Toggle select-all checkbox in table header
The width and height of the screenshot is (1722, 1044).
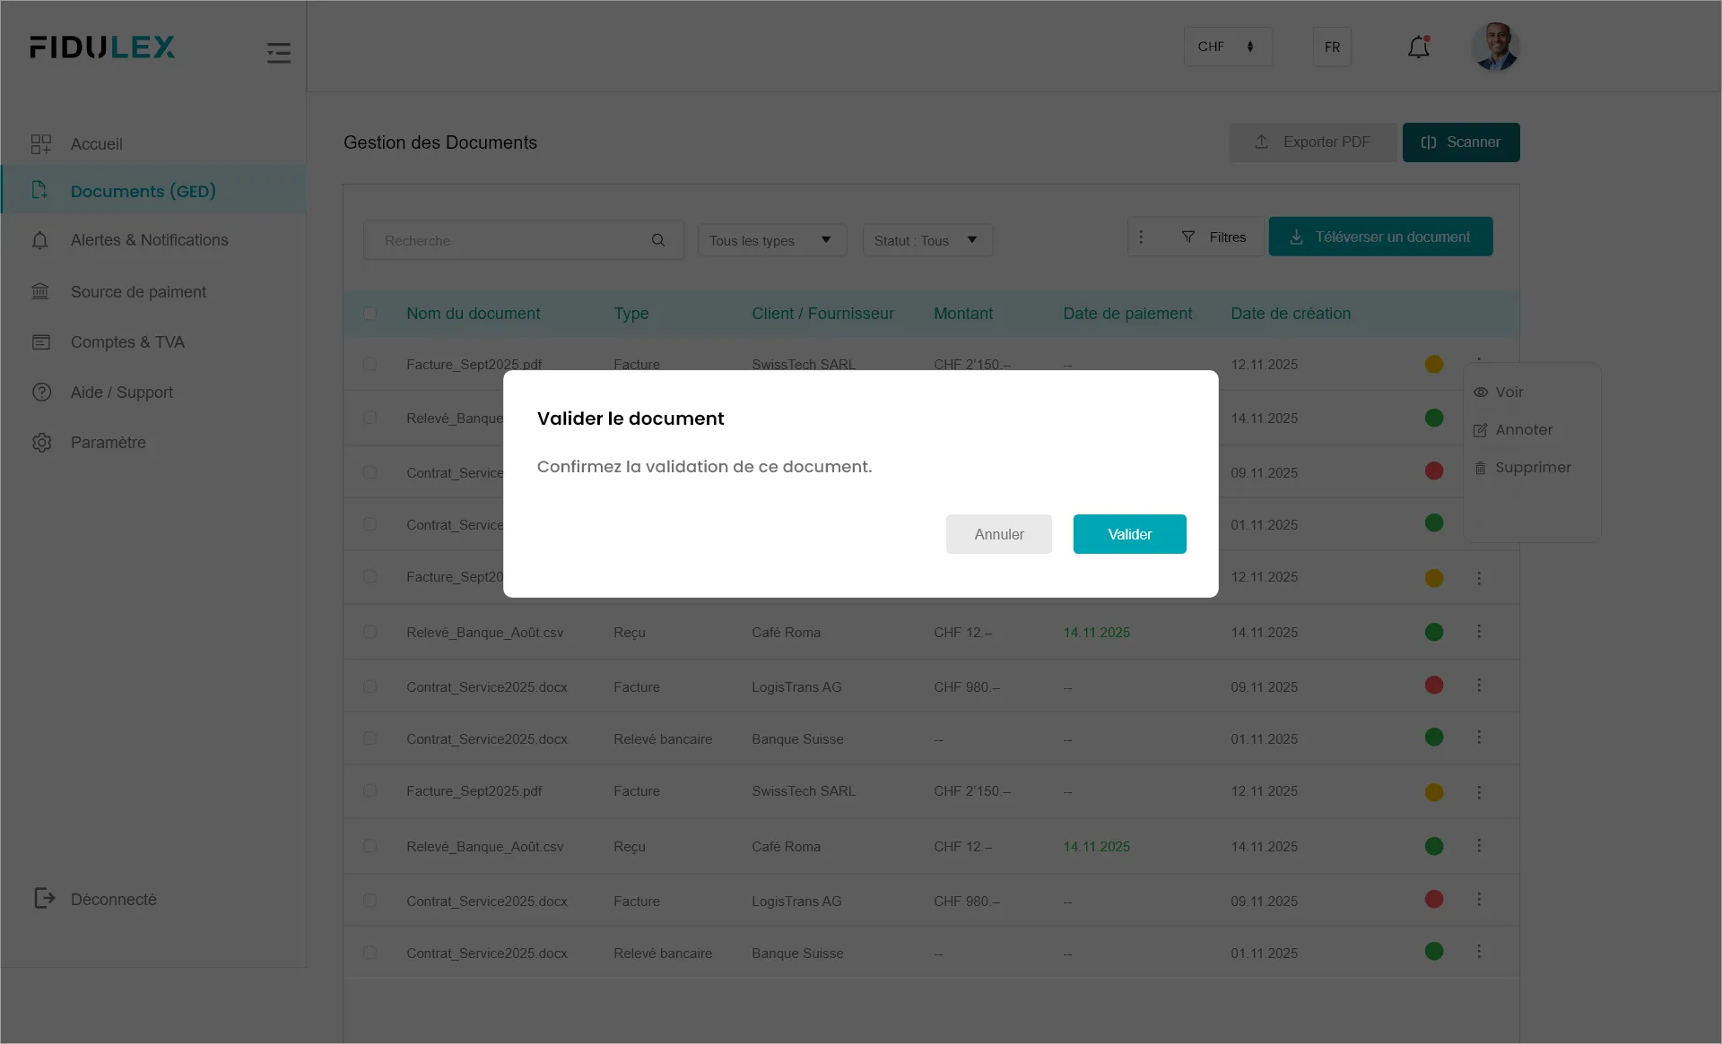pos(370,314)
